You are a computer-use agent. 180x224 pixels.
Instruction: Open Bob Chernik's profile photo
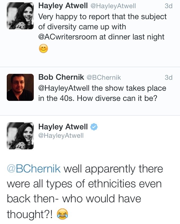[x=20, y=87]
